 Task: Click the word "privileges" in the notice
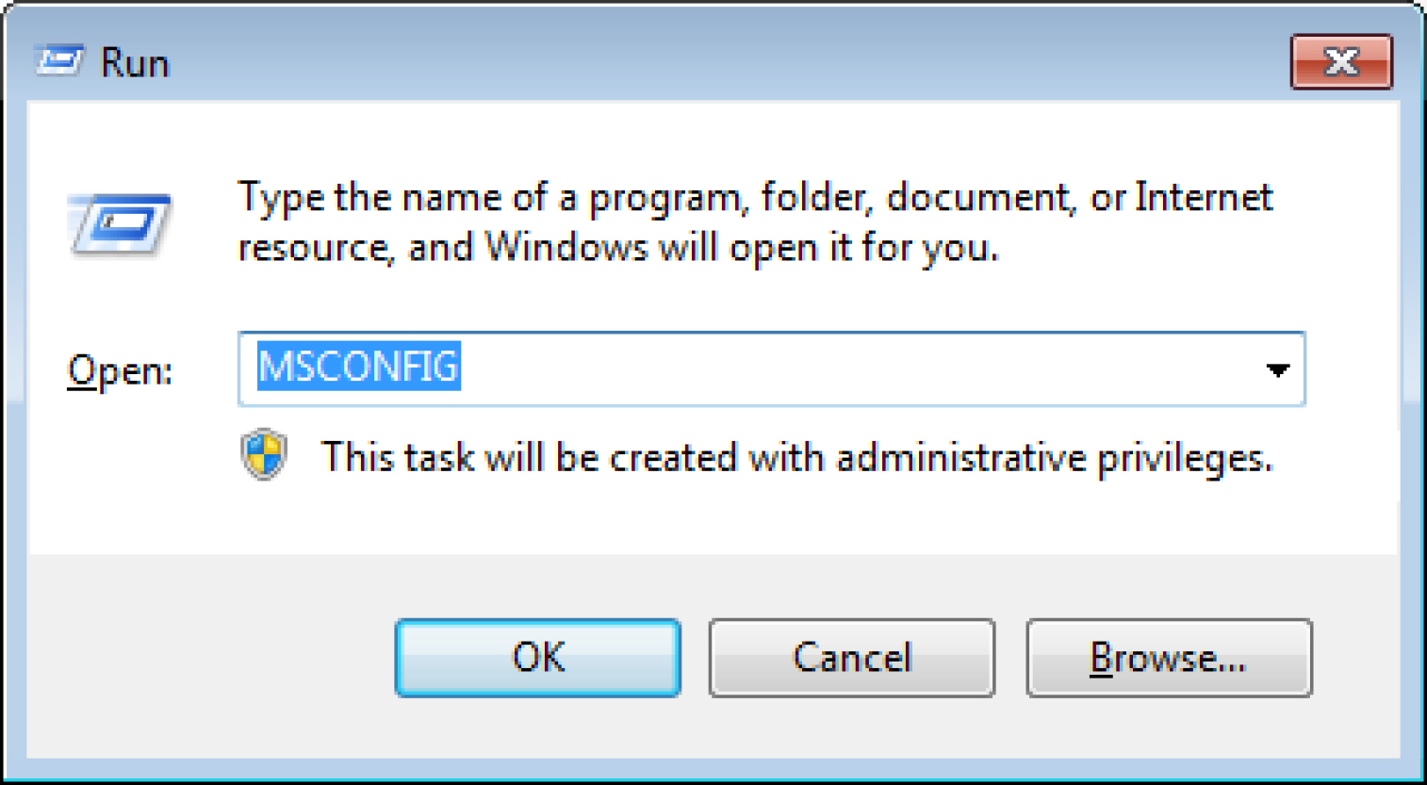pyautogui.click(x=1185, y=459)
